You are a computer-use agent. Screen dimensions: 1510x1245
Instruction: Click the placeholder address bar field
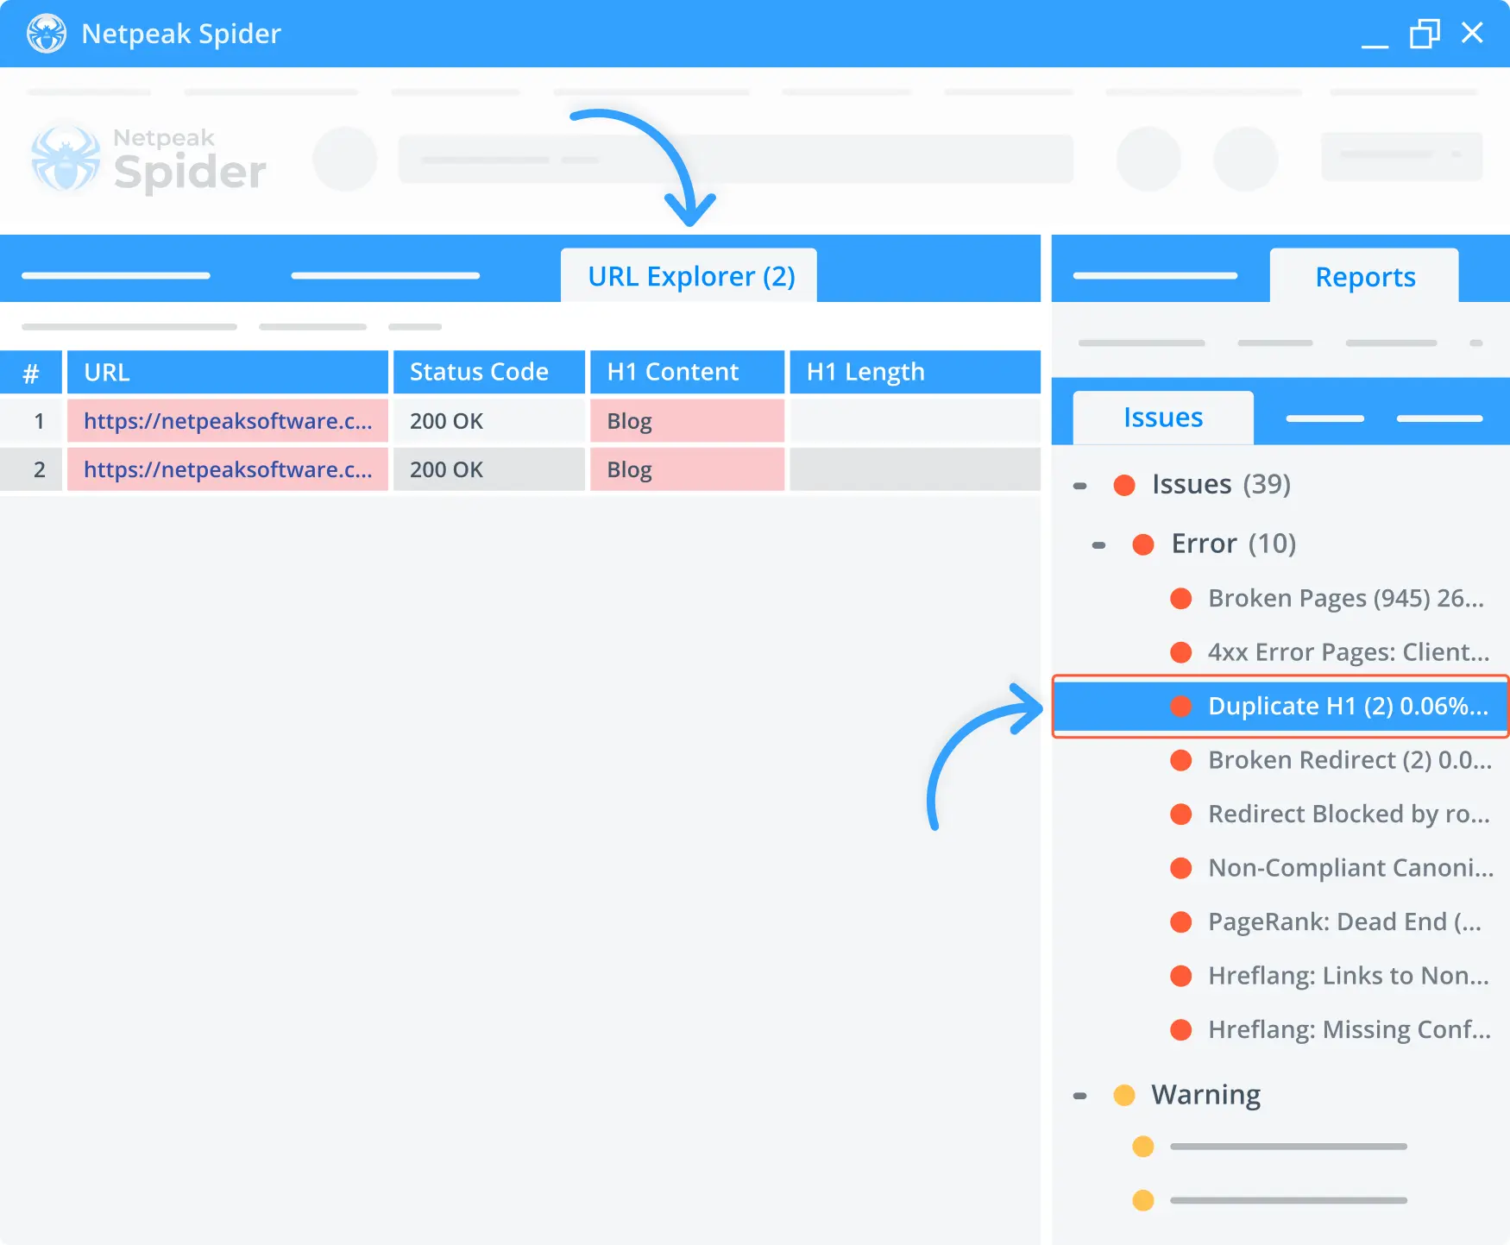[736, 159]
